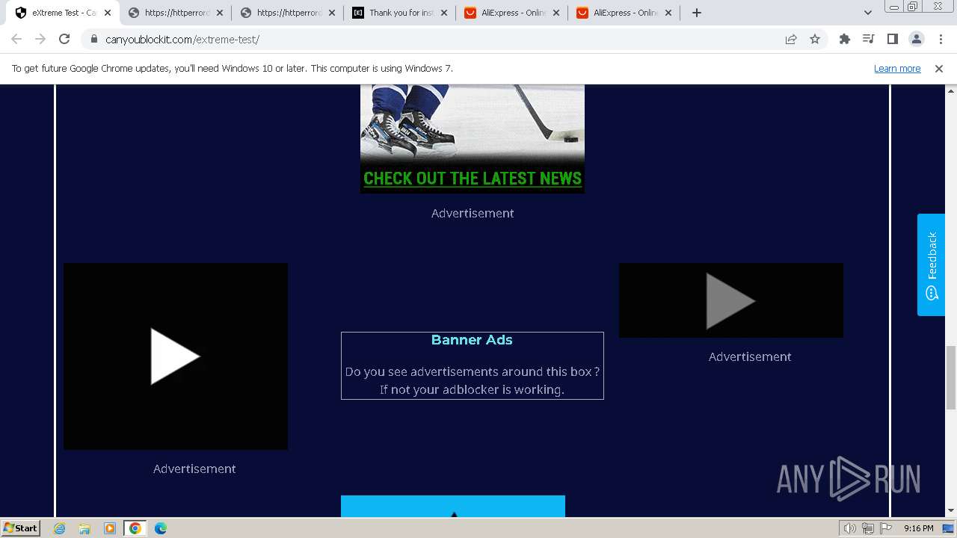Switch to the Thank you for installing tab
Screen dimensions: 957x538
pos(401,13)
